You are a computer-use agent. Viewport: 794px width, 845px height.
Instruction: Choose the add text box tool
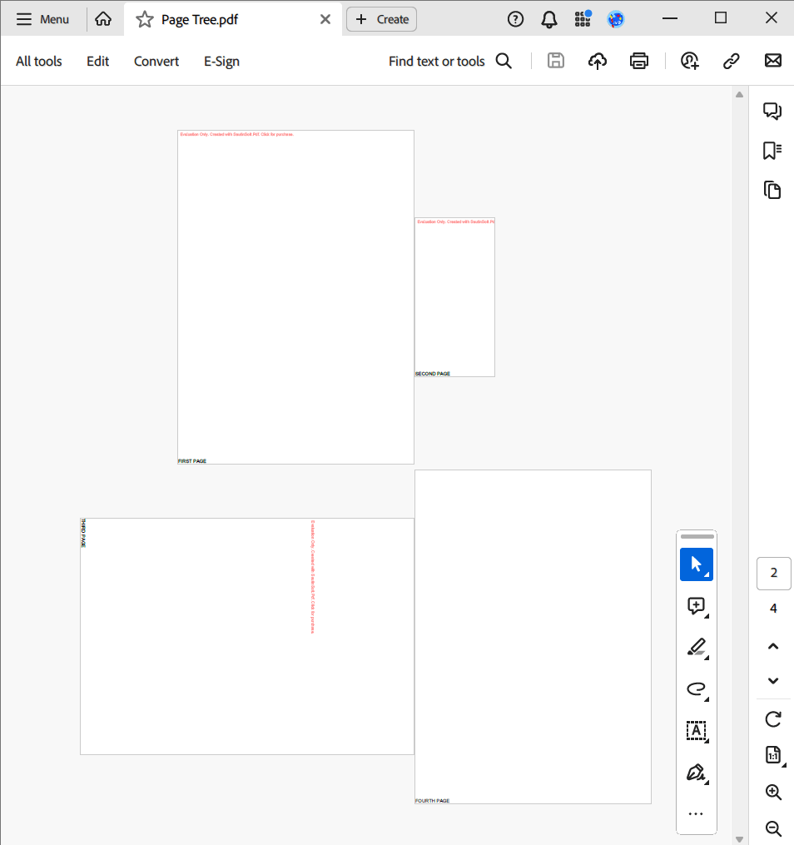697,731
